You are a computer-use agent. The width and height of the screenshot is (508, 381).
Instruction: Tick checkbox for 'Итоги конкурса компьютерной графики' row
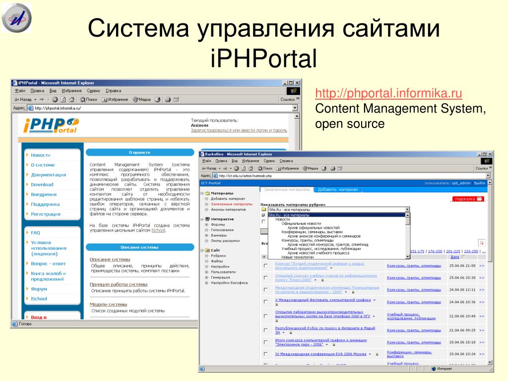(x=266, y=342)
